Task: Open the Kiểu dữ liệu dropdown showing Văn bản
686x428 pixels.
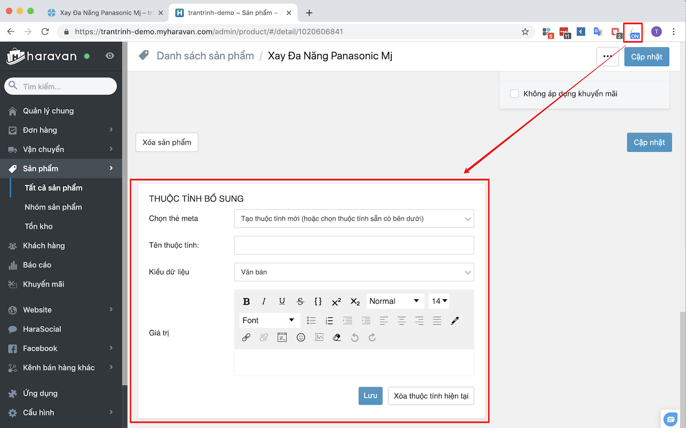Action: pos(354,272)
